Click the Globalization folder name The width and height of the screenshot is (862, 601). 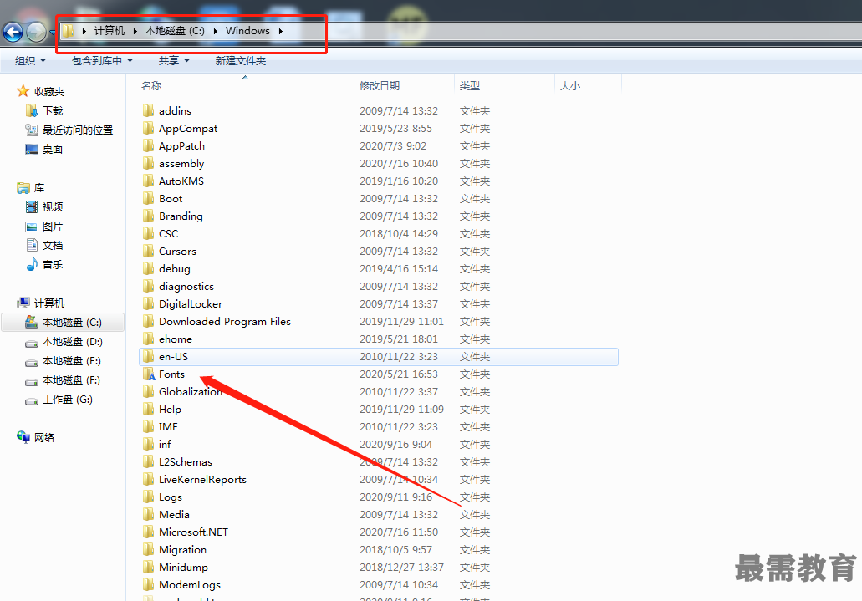click(191, 391)
